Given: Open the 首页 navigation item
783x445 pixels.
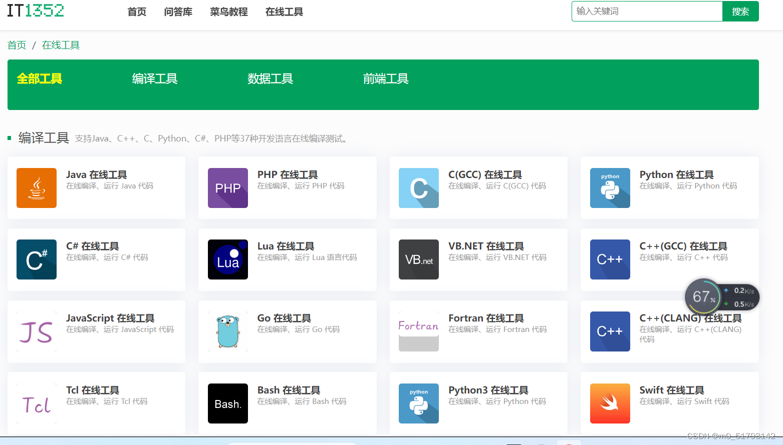Looking at the screenshot, I should (137, 11).
